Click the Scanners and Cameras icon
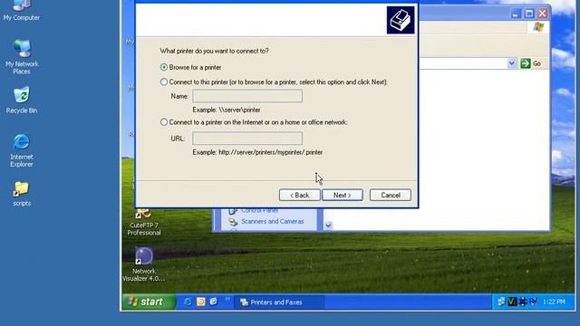580x326 pixels. [233, 222]
